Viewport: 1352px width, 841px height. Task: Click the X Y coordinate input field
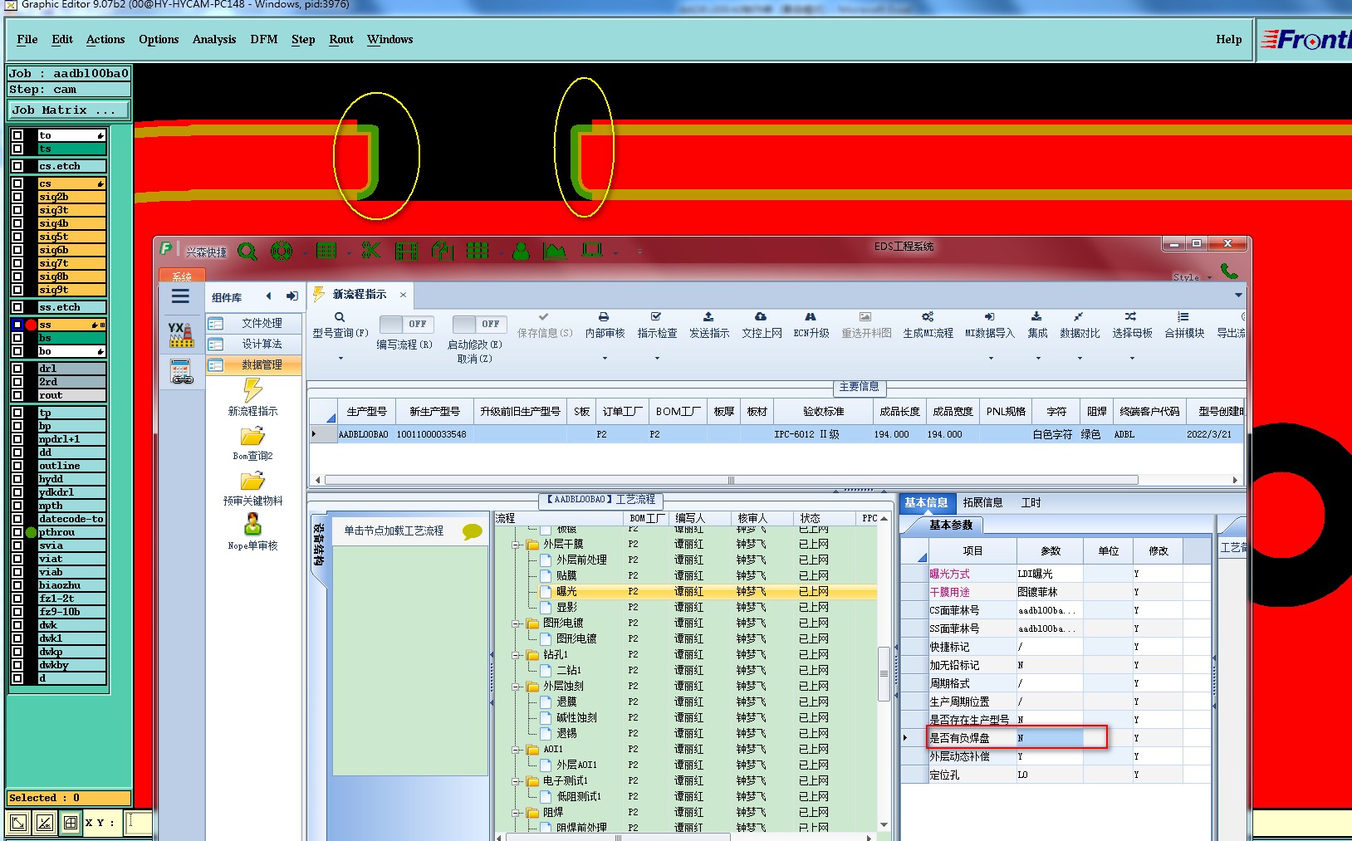pyautogui.click(x=139, y=823)
